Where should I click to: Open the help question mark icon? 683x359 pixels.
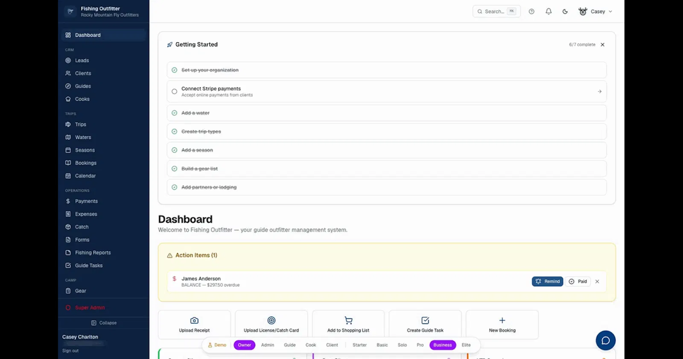(531, 12)
